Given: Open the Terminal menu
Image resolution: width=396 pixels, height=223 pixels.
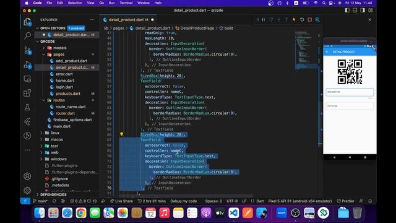Looking at the screenshot, I should (x=126, y=2).
